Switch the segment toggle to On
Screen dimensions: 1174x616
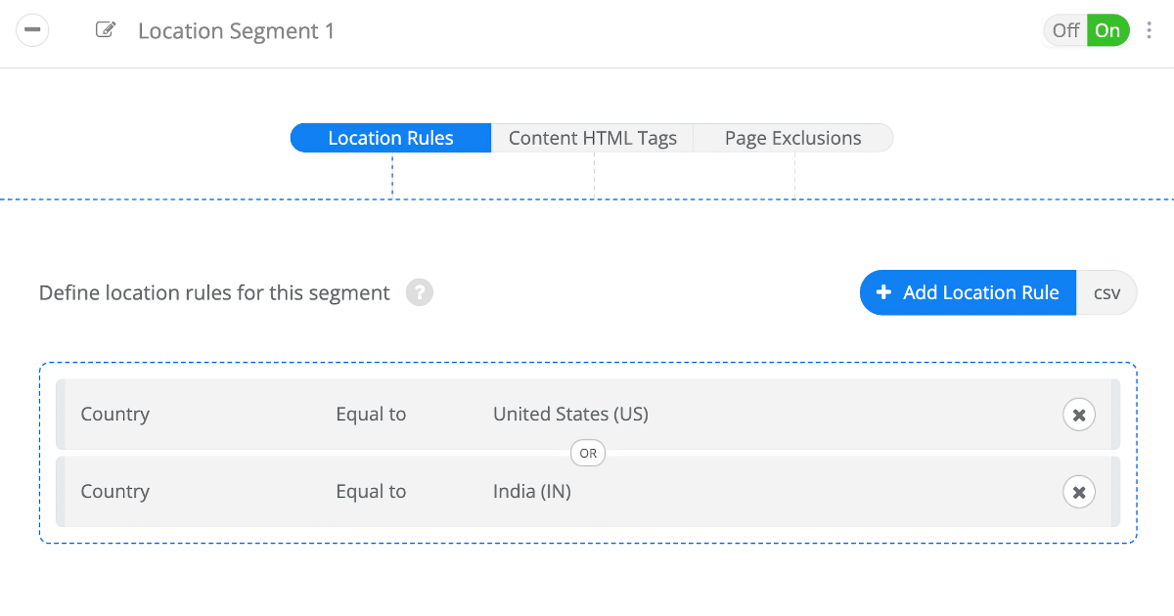click(x=1107, y=30)
